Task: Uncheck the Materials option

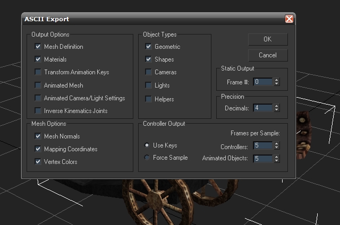Action: click(x=38, y=59)
